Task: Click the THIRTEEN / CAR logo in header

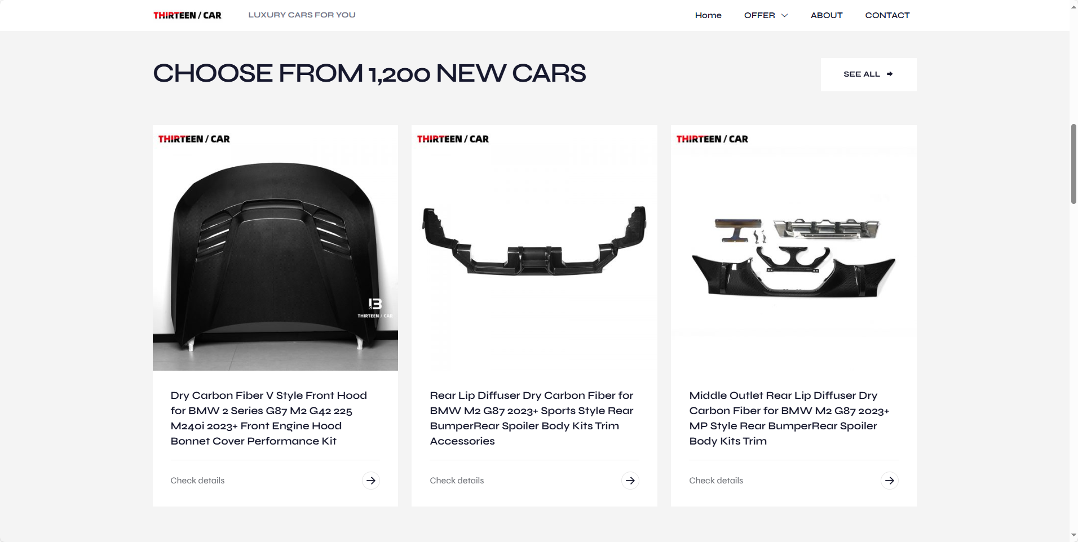Action: click(x=187, y=15)
